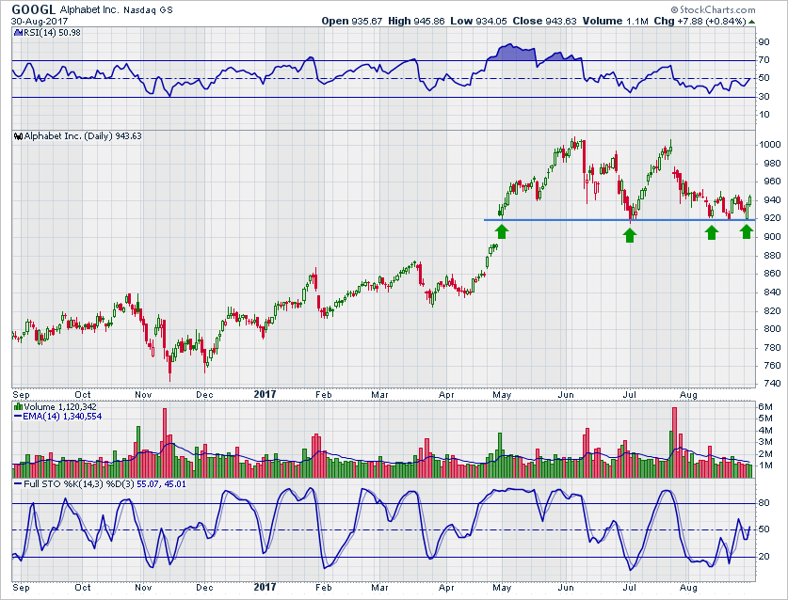Click the Jun label under the stochastic panel
This screenshot has height=600, width=788.
click(566, 587)
